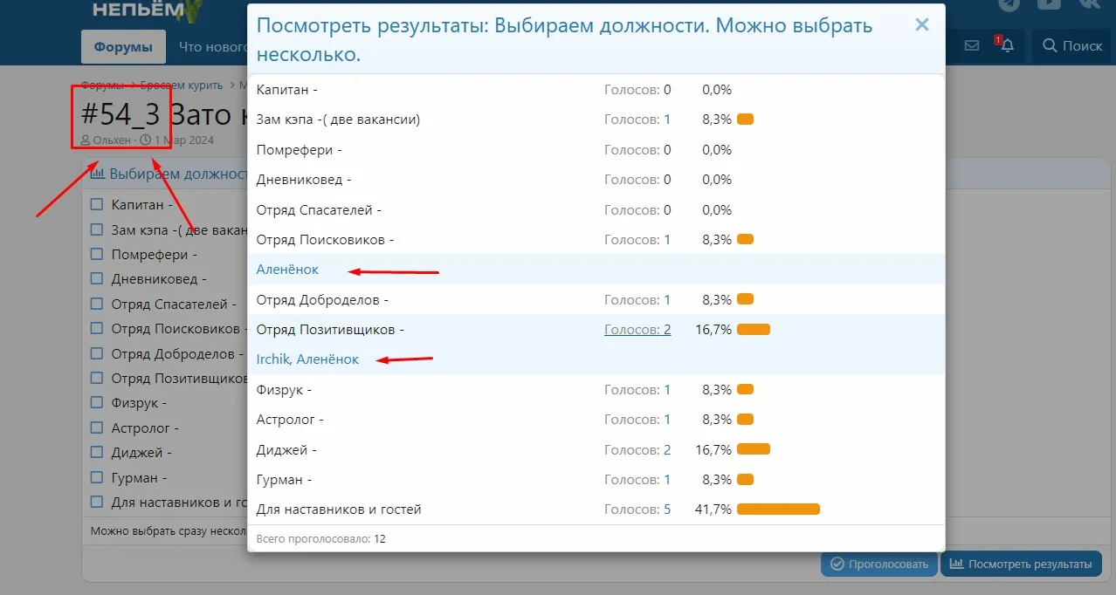Switch to the Форумы tab
Screen dimensions: 1116x595
123,45
